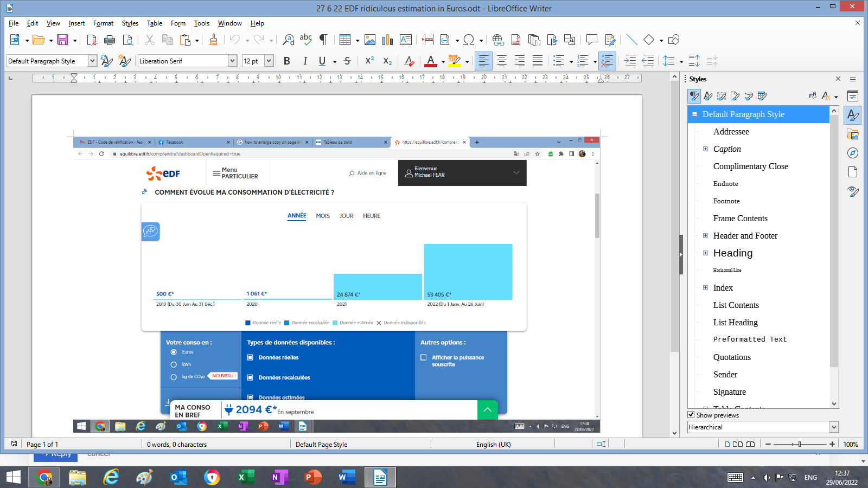Justify the paragraph text
Screen dimensions: 868x488
click(537, 61)
